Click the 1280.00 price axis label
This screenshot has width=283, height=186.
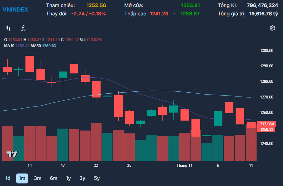[x=267, y=81]
